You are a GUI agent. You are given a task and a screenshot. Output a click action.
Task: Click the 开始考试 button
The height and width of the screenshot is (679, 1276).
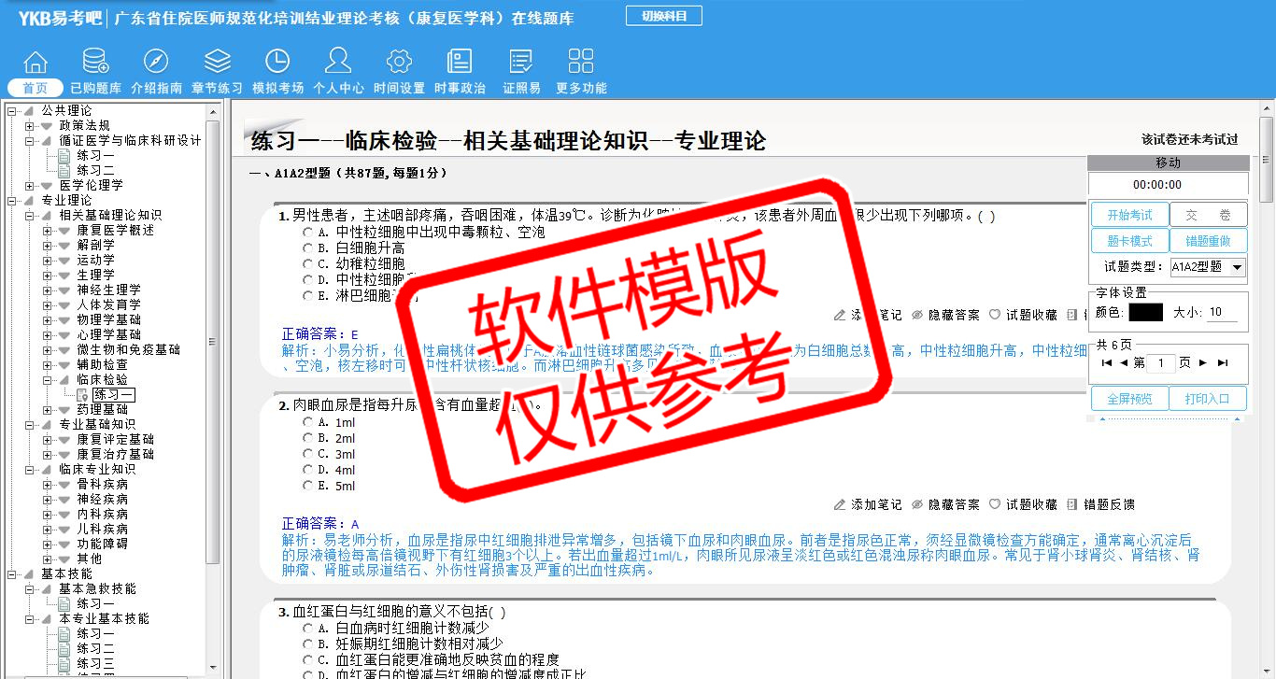pos(1129,215)
